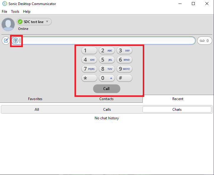Tap the star key on the keypad
The width and height of the screenshot is (214, 175).
tap(89, 78)
